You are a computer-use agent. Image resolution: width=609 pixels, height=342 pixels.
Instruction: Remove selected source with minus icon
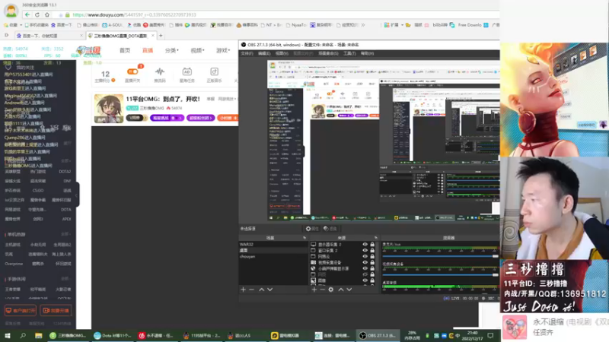coord(322,290)
